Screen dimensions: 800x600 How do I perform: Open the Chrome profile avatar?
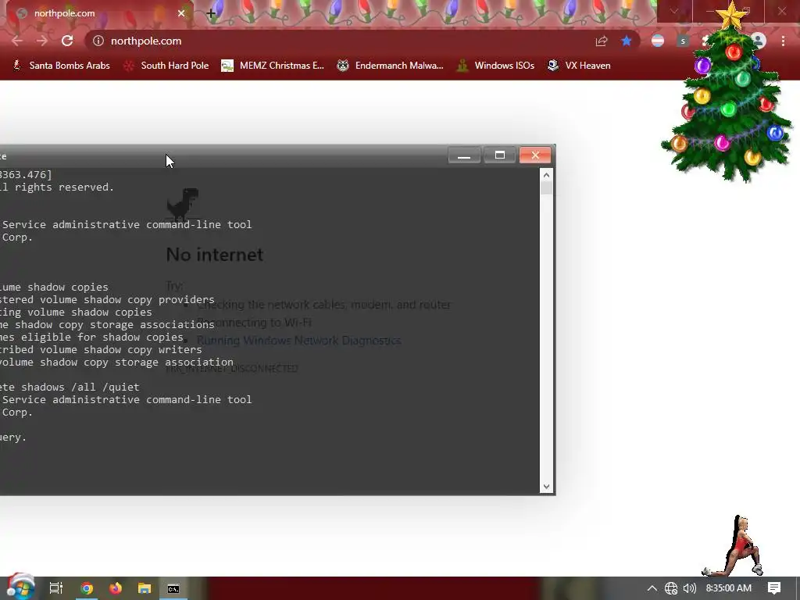759,41
